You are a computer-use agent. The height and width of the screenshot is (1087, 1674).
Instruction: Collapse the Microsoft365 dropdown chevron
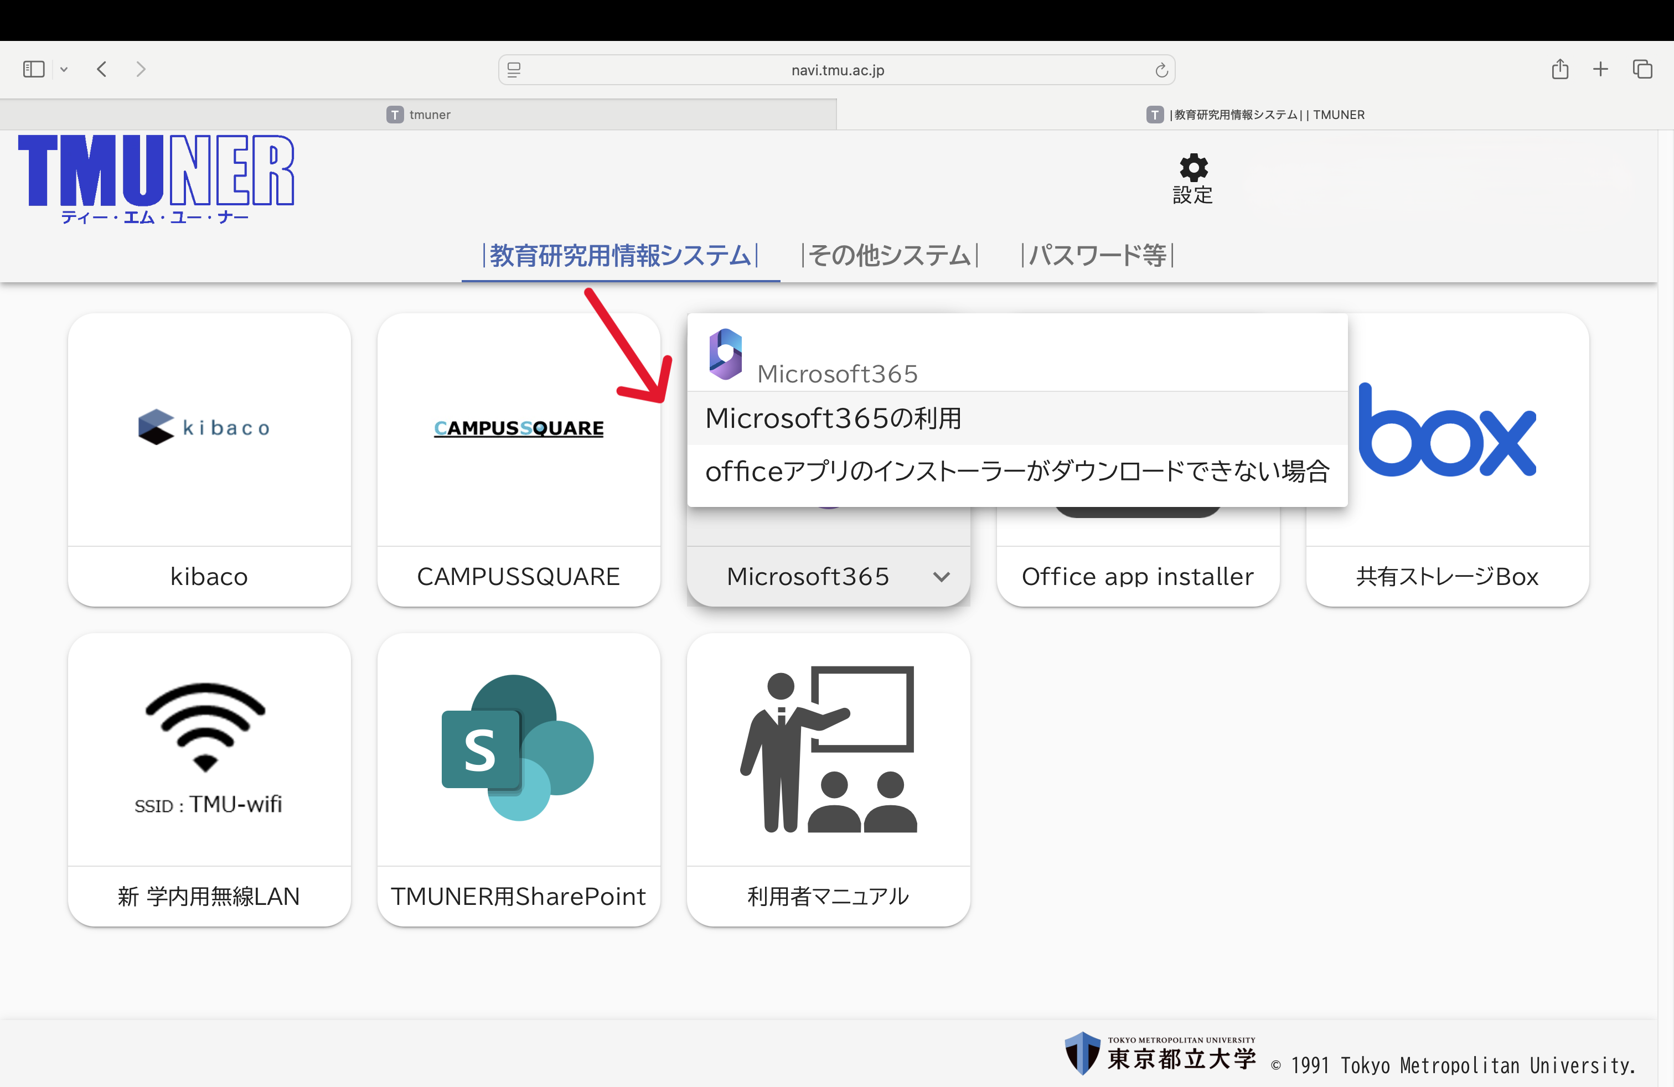pyautogui.click(x=941, y=577)
